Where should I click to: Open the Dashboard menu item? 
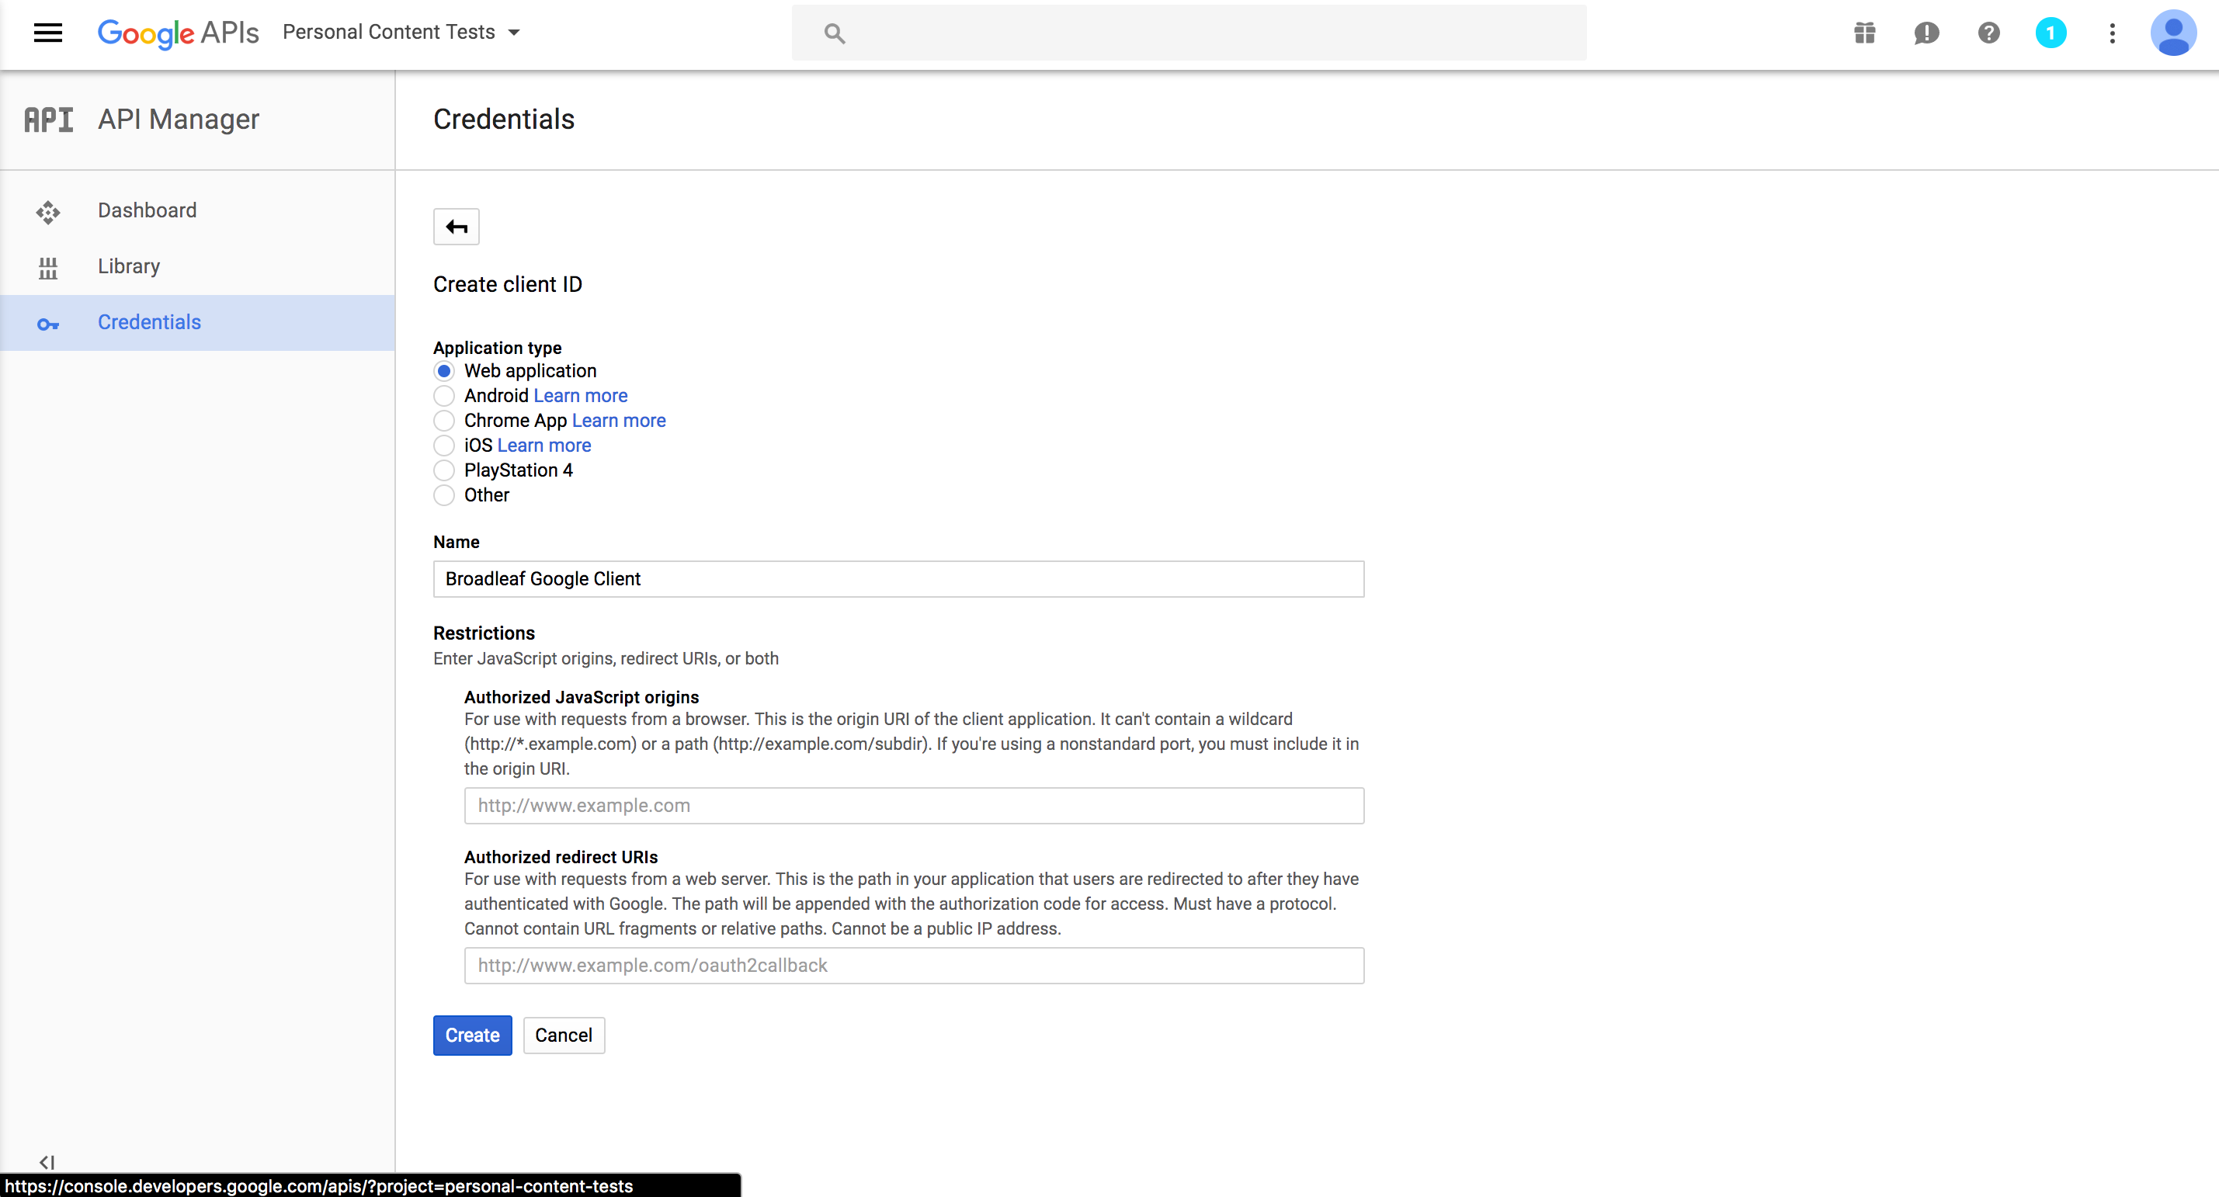coord(146,210)
